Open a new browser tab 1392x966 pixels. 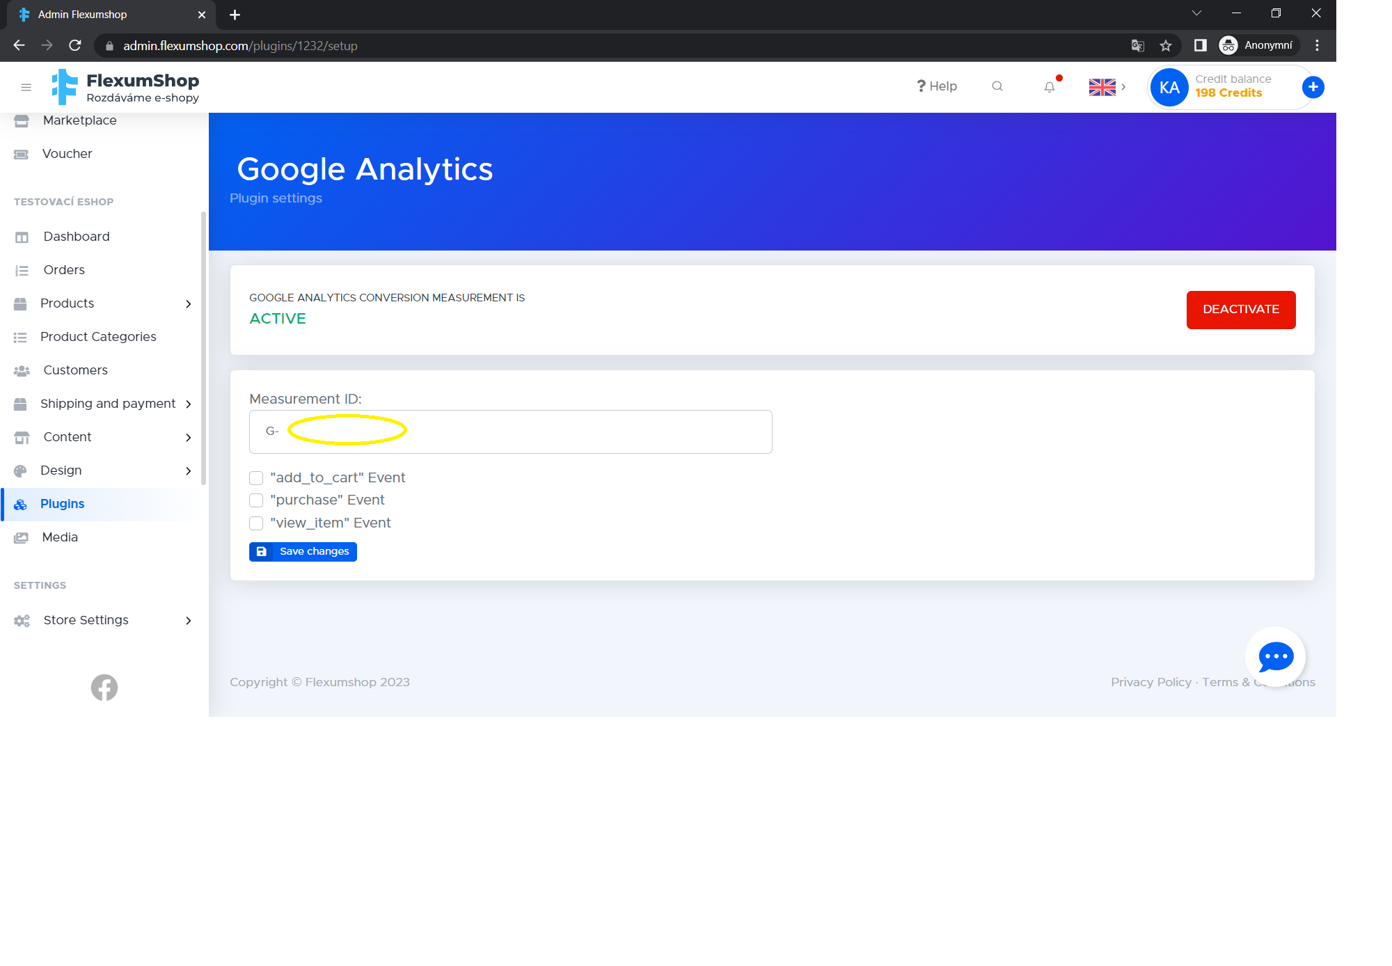(x=235, y=15)
